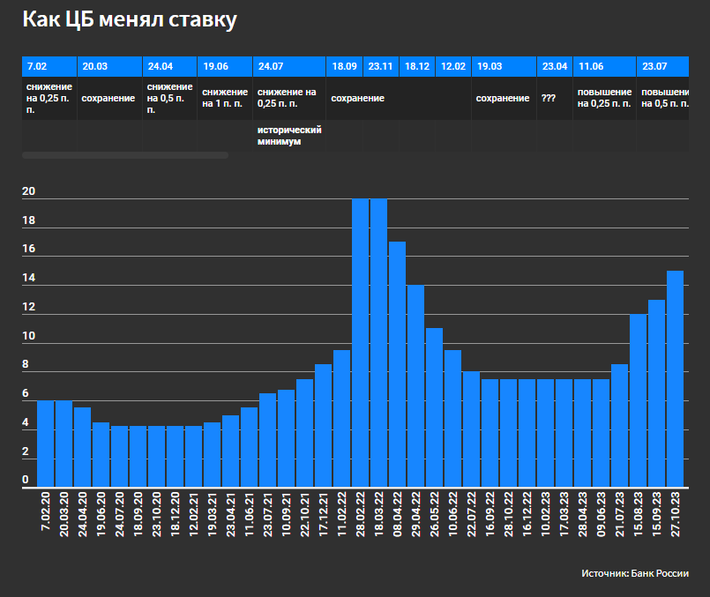The image size is (710, 597).
Task: Click the 23.04 header above the '???' cell
Action: tap(555, 66)
